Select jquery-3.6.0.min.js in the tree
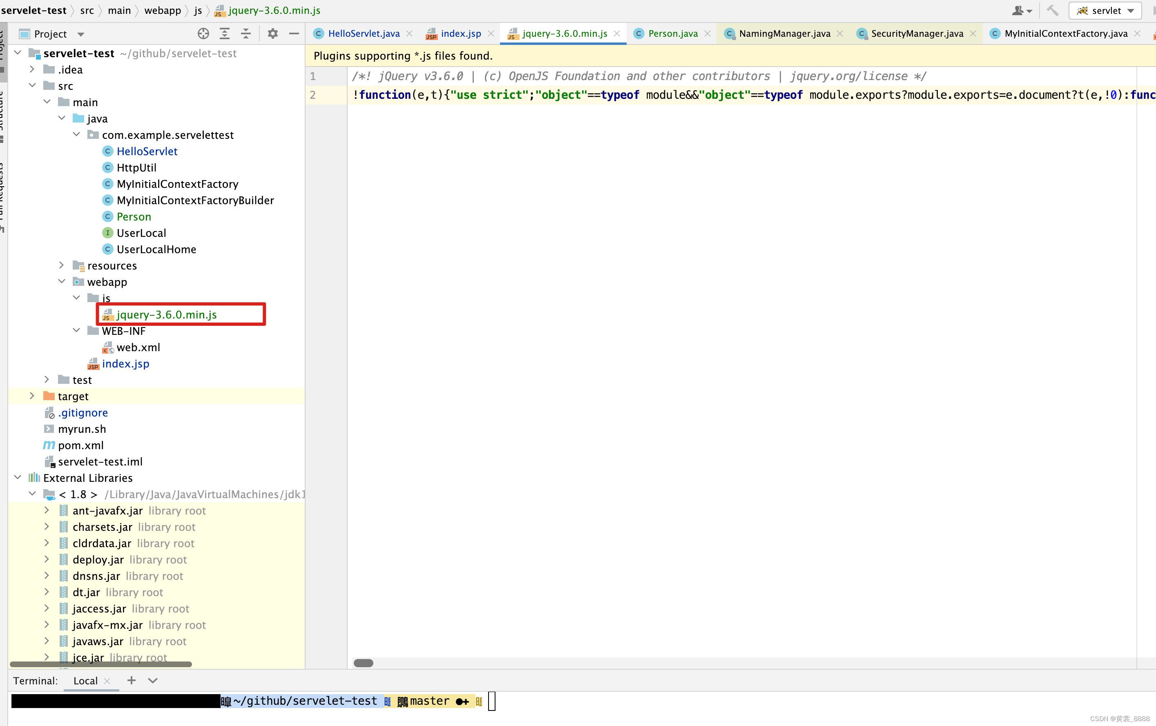Screen dimensions: 1156x726 click(x=166, y=314)
